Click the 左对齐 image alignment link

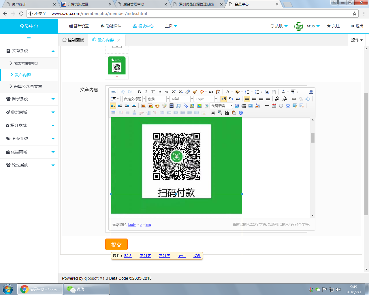(145, 256)
